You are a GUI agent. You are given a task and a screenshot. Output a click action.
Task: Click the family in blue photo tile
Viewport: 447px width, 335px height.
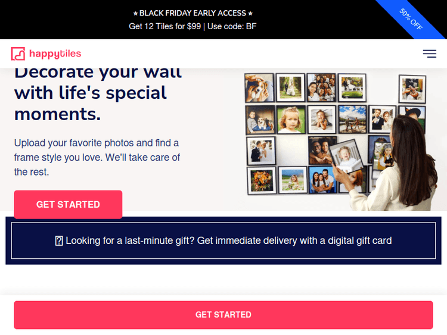pyautogui.click(x=322, y=180)
